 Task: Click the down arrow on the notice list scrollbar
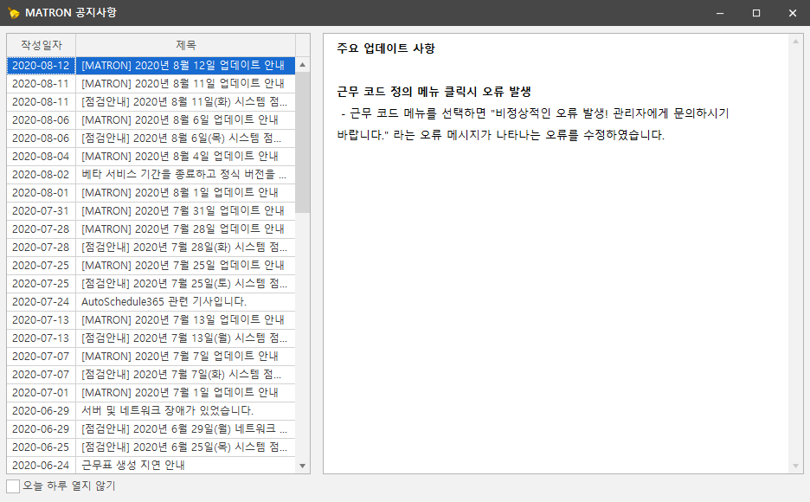coord(302,466)
